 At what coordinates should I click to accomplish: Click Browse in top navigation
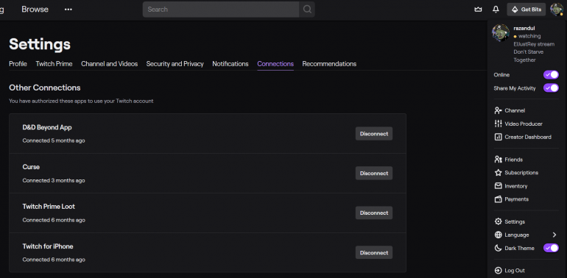(x=35, y=10)
